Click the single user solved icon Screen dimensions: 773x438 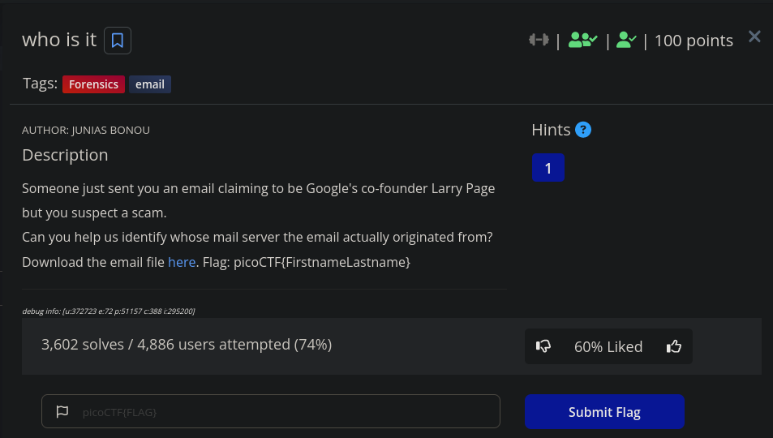point(626,40)
